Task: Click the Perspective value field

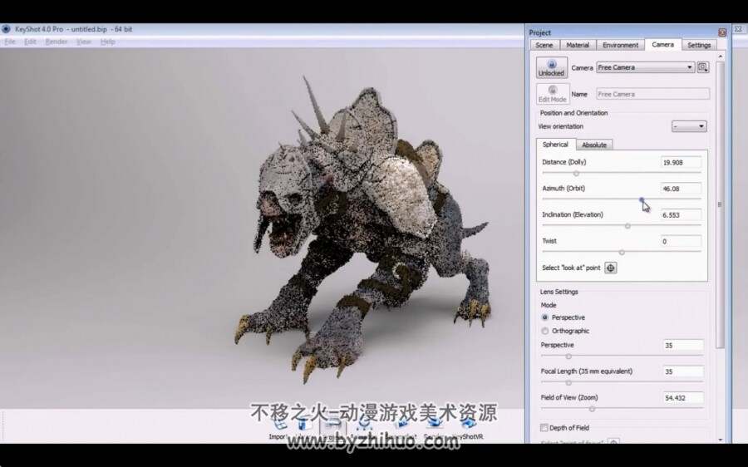Action: 683,345
